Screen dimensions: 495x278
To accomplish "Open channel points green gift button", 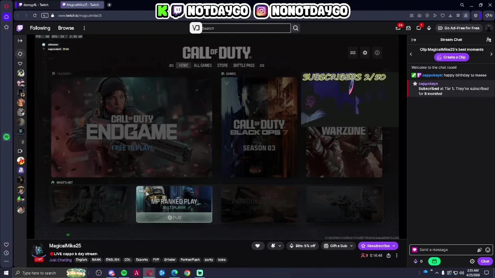I will (434, 261).
